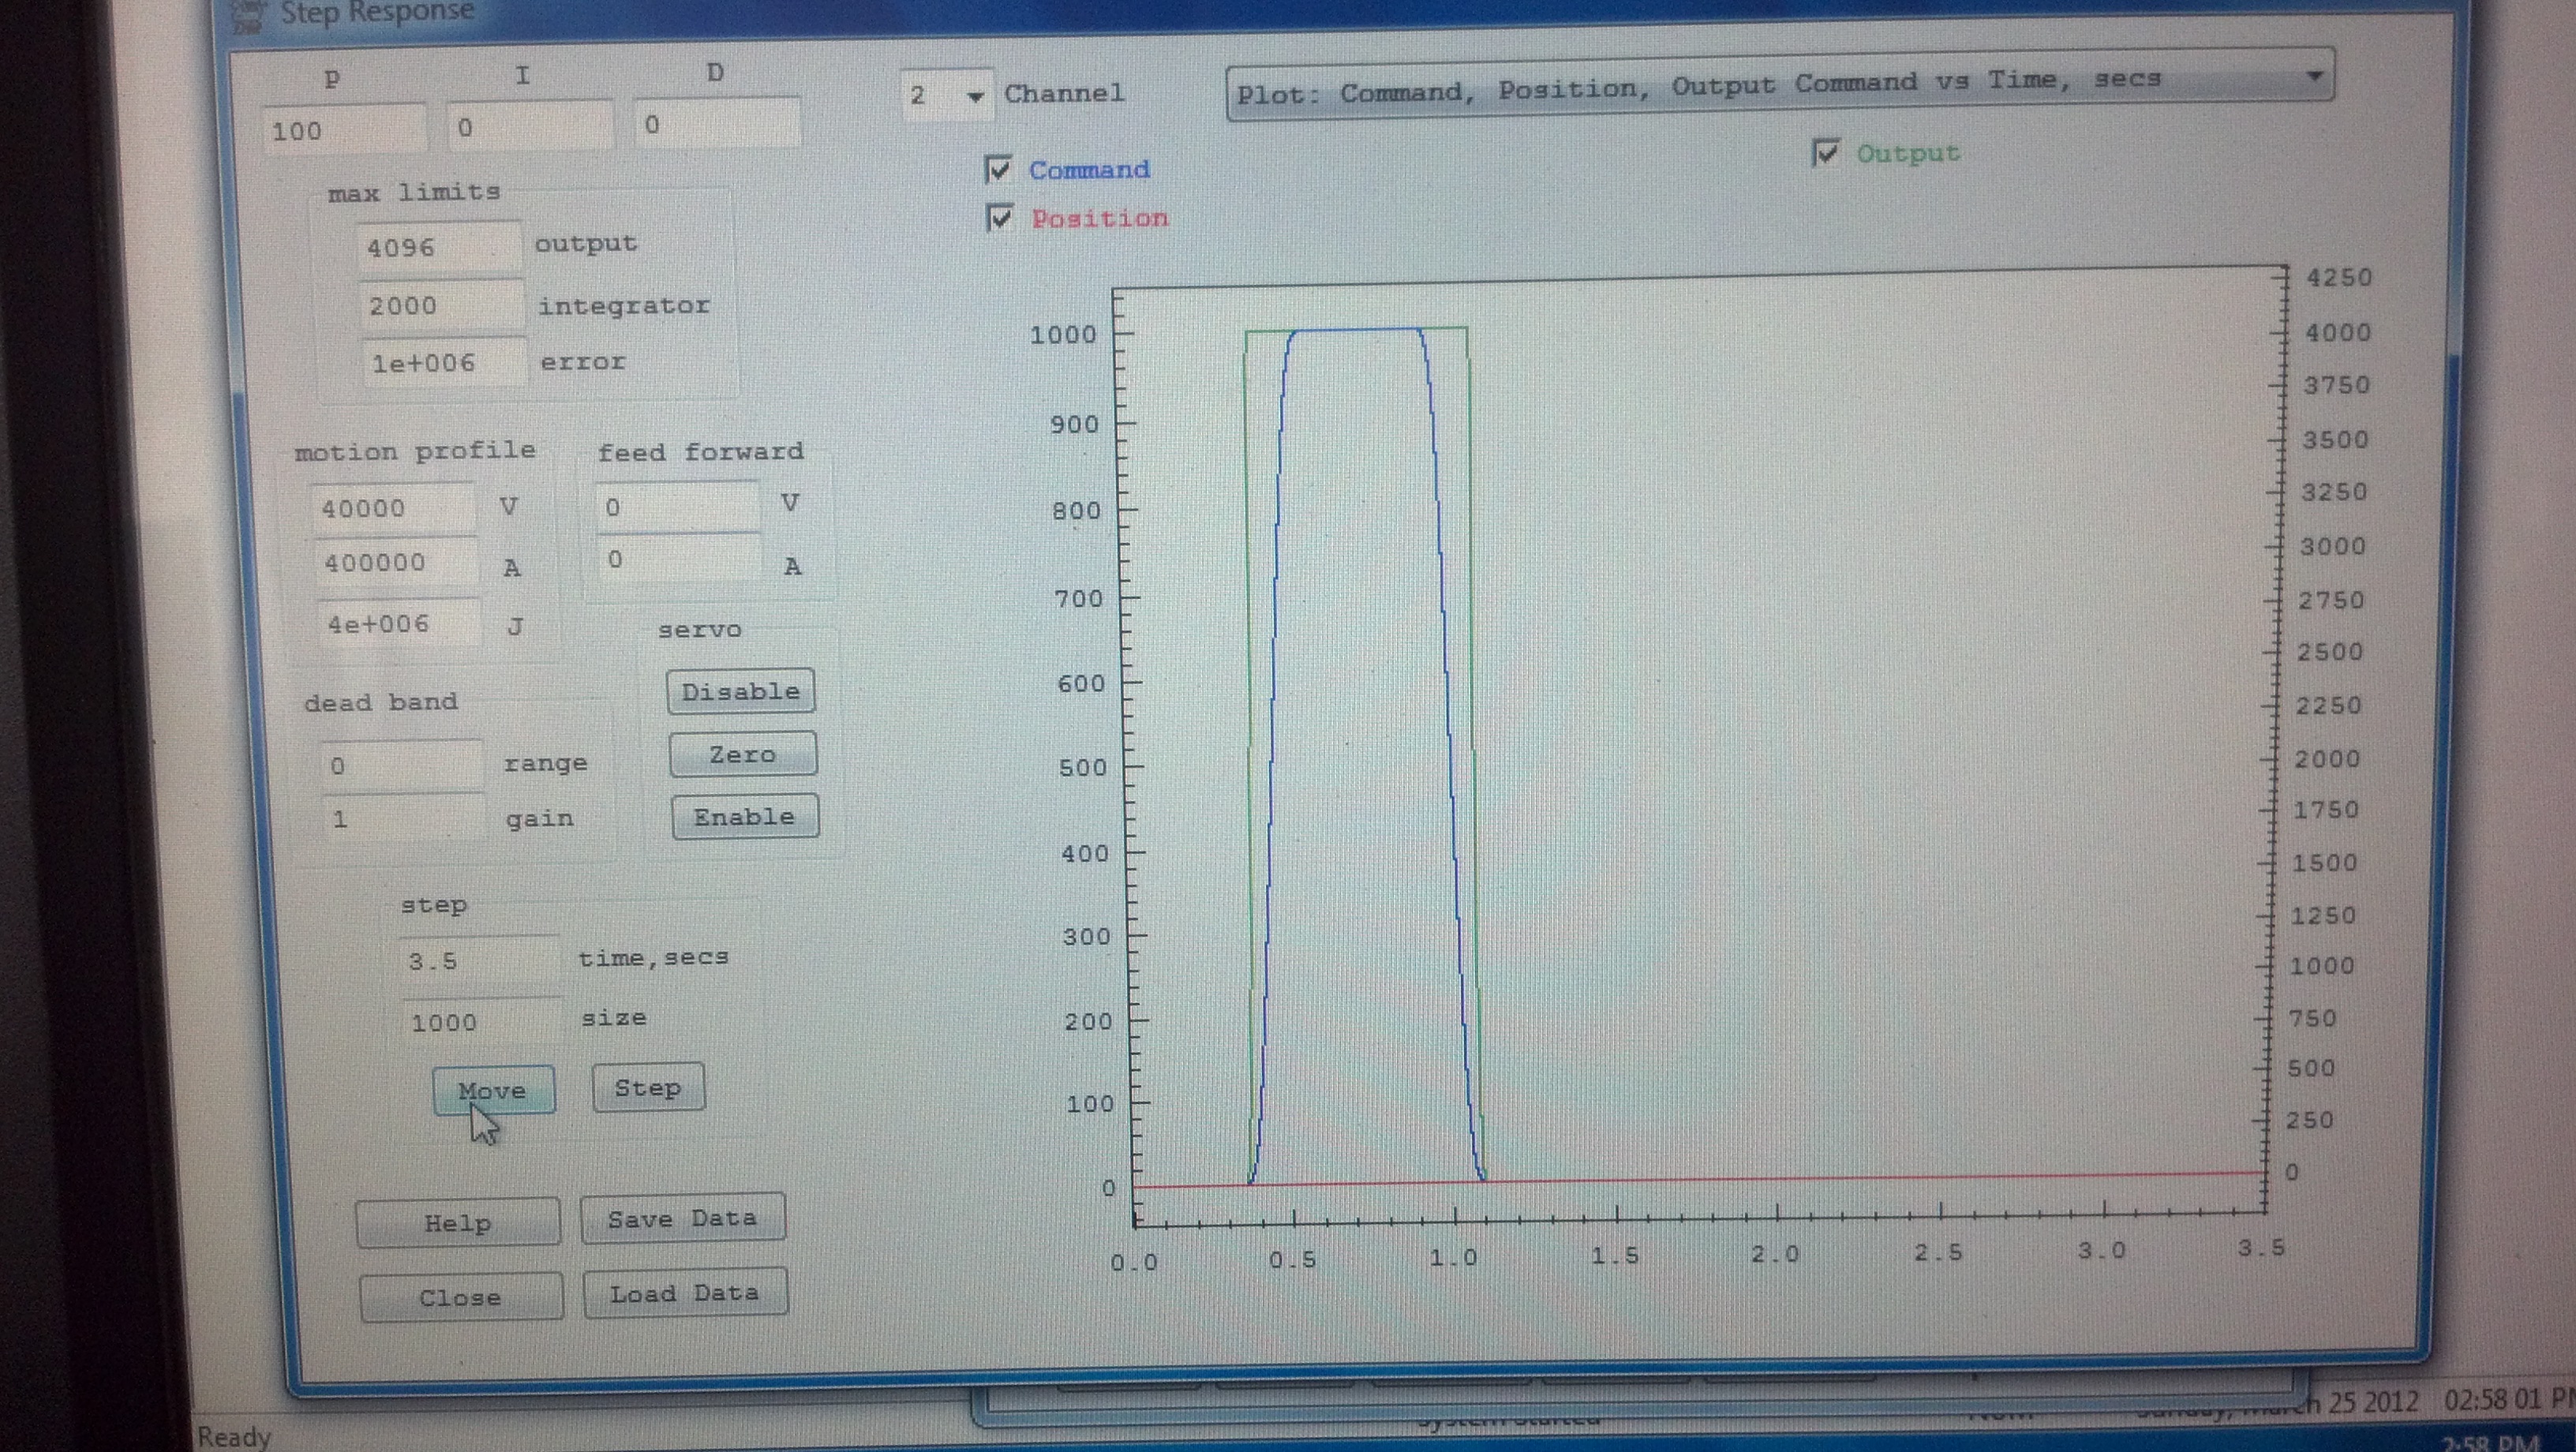2576x1452 pixels.
Task: Click the Save Data button
Action: coord(682,1218)
